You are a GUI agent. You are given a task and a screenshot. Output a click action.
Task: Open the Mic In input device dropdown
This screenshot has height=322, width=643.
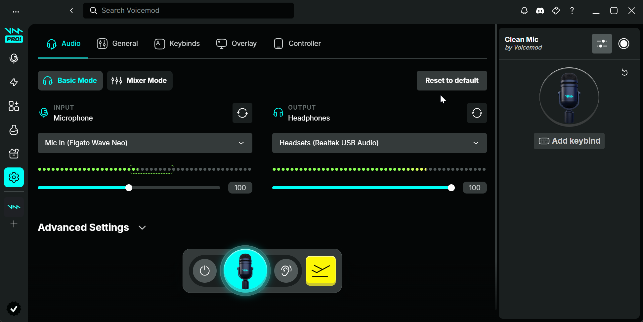[145, 143]
